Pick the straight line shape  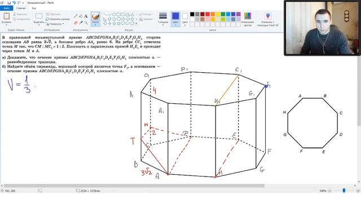[105, 15]
